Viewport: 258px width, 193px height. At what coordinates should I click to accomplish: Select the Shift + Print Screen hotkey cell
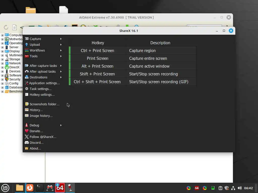97,74
